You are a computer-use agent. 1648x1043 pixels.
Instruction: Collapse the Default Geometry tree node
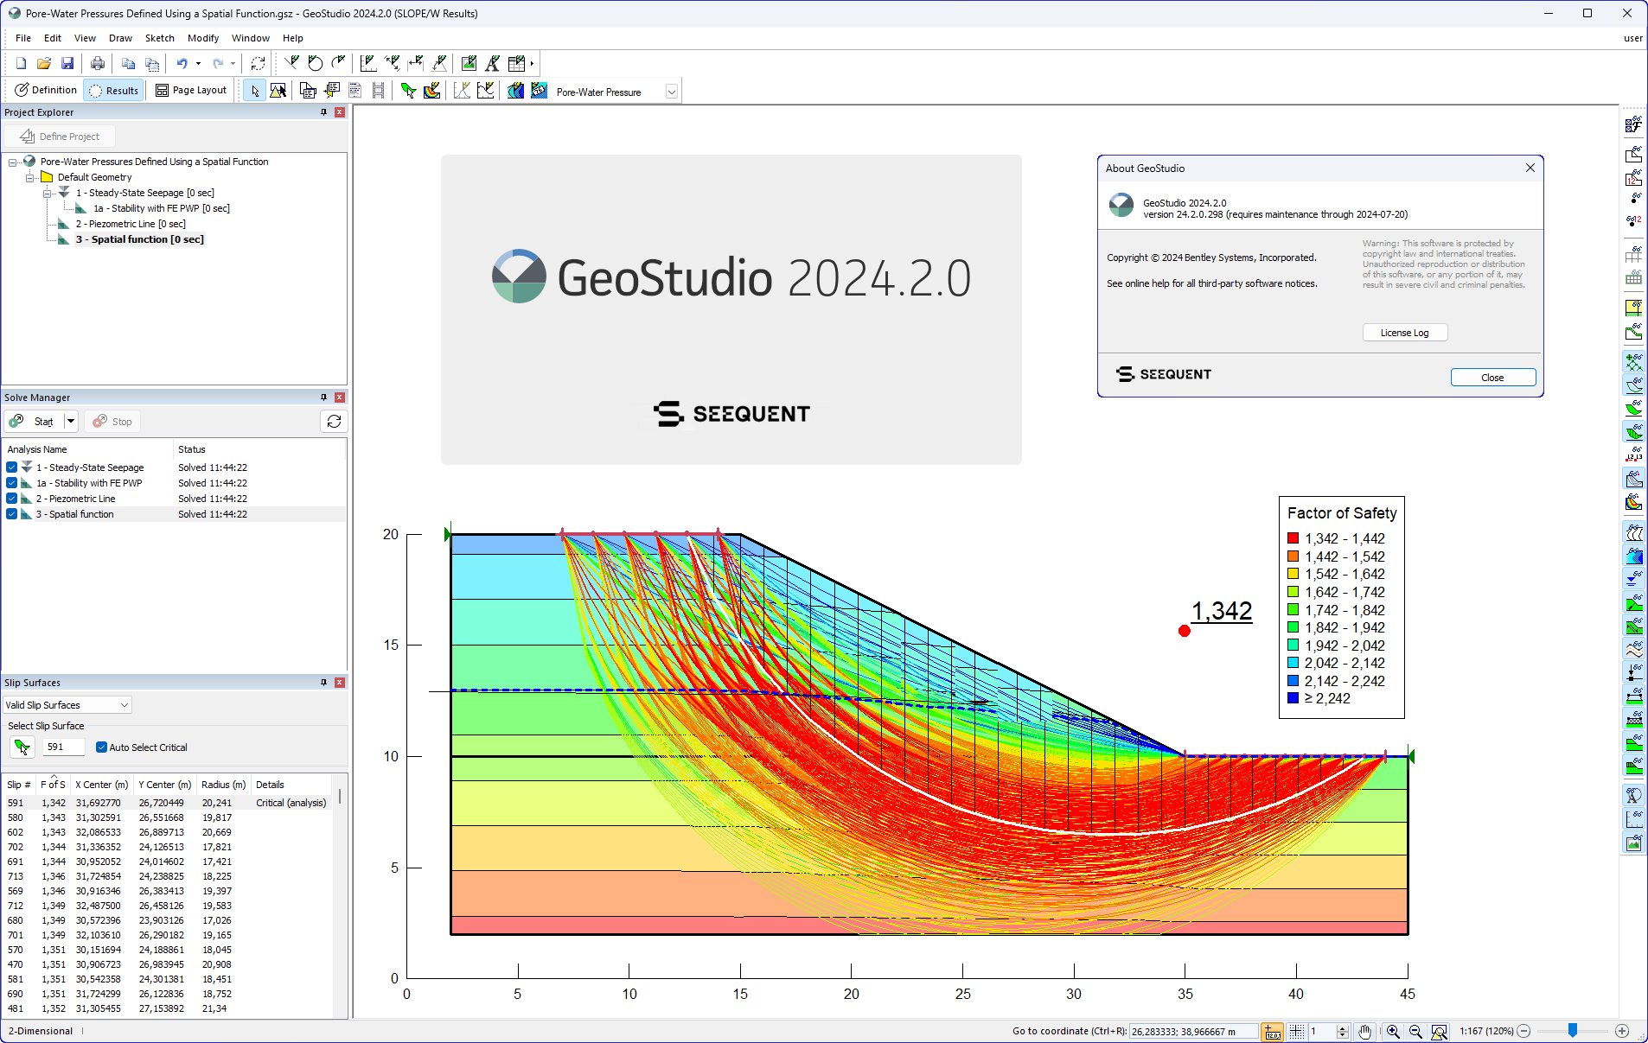30,177
